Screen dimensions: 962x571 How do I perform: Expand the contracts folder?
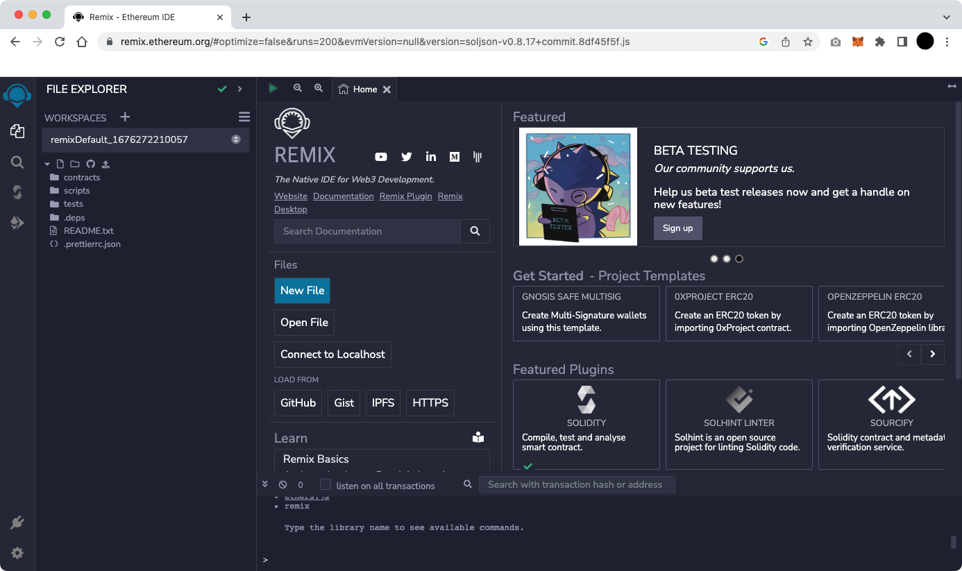pos(81,178)
